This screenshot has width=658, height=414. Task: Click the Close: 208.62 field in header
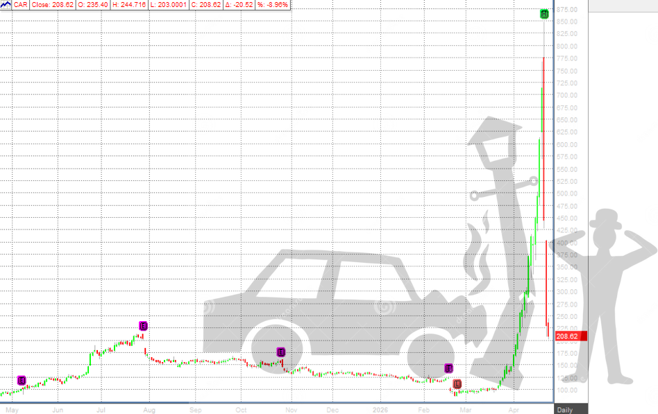pyautogui.click(x=53, y=4)
